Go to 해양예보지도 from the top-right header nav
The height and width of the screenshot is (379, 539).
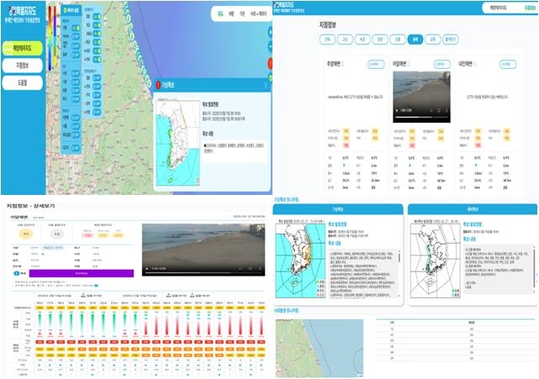(x=499, y=8)
